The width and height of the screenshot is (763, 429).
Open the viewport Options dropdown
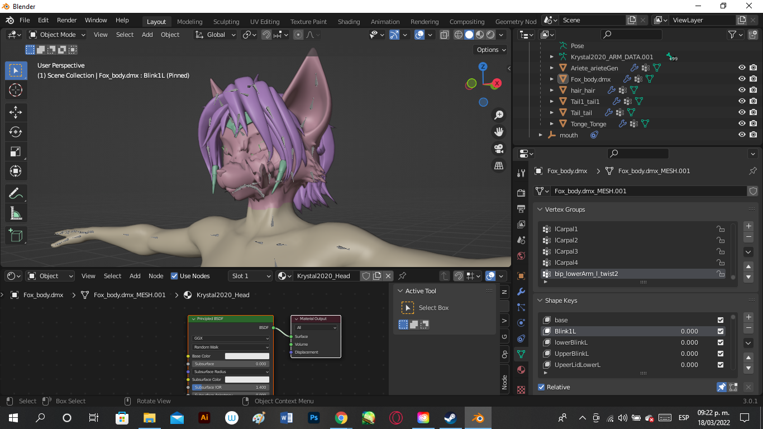click(491, 50)
